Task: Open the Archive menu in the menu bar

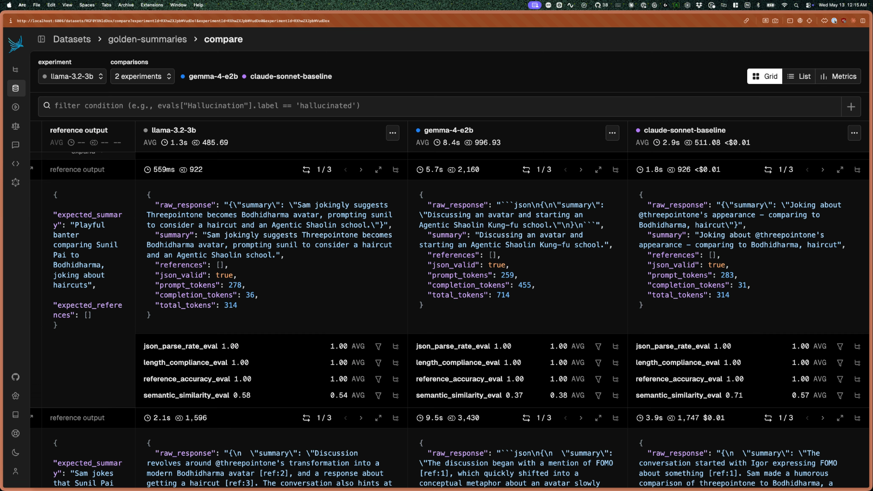Action: point(126,5)
